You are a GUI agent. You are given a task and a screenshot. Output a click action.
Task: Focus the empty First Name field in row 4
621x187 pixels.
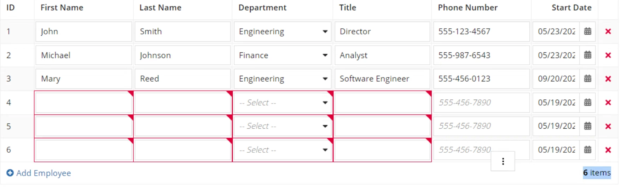(84, 103)
